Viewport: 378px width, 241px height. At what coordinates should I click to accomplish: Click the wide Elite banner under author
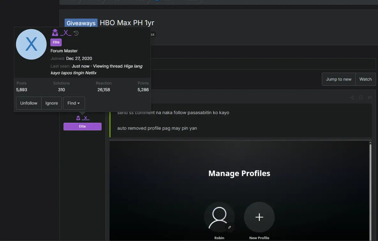(x=82, y=127)
